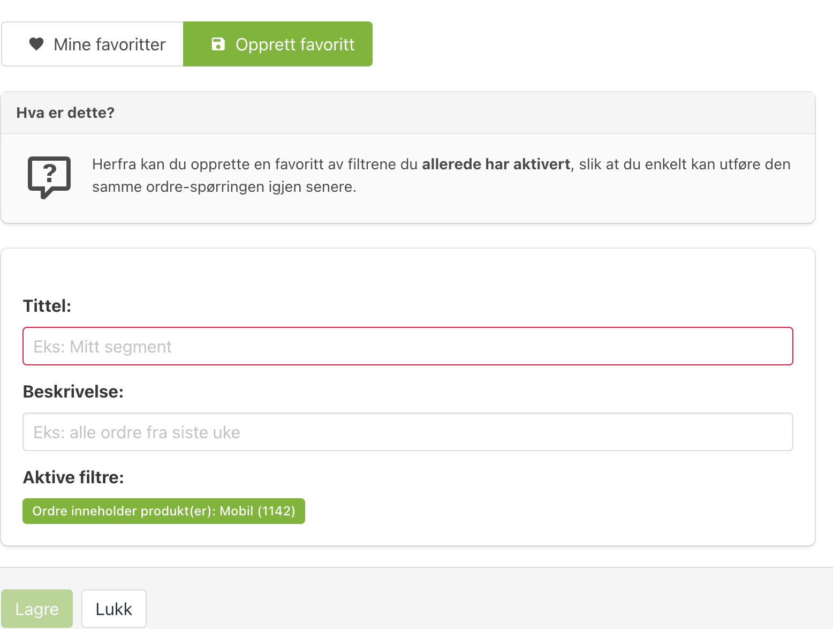The height and width of the screenshot is (629, 833).
Task: Focus the Tittel input field
Action: [408, 346]
